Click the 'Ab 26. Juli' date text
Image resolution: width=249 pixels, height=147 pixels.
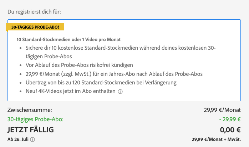point(18,139)
